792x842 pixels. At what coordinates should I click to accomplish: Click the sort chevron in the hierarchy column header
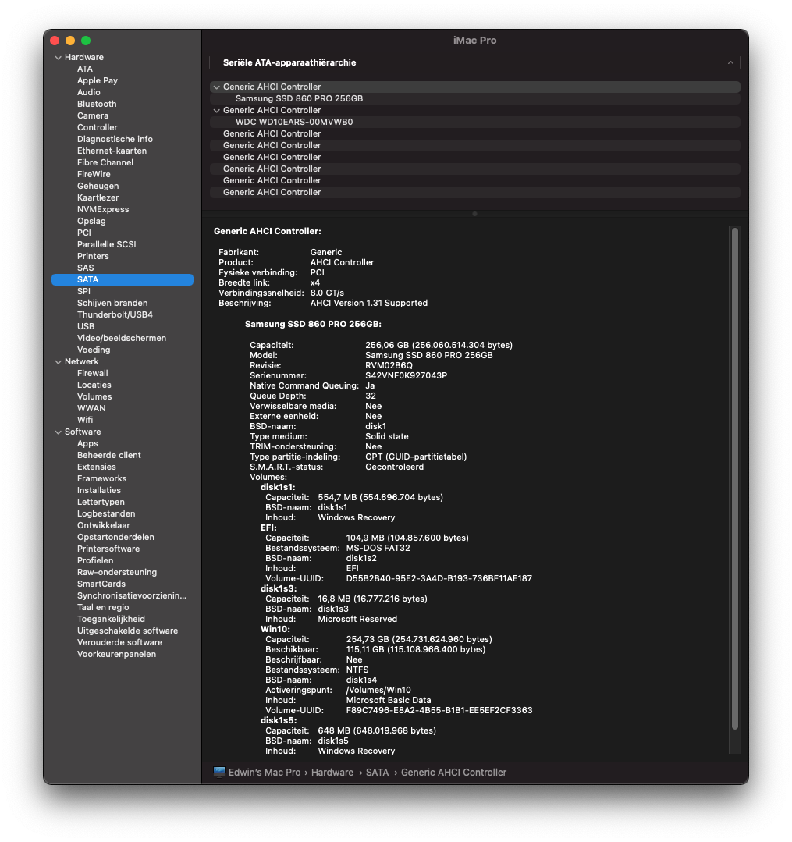pos(730,62)
